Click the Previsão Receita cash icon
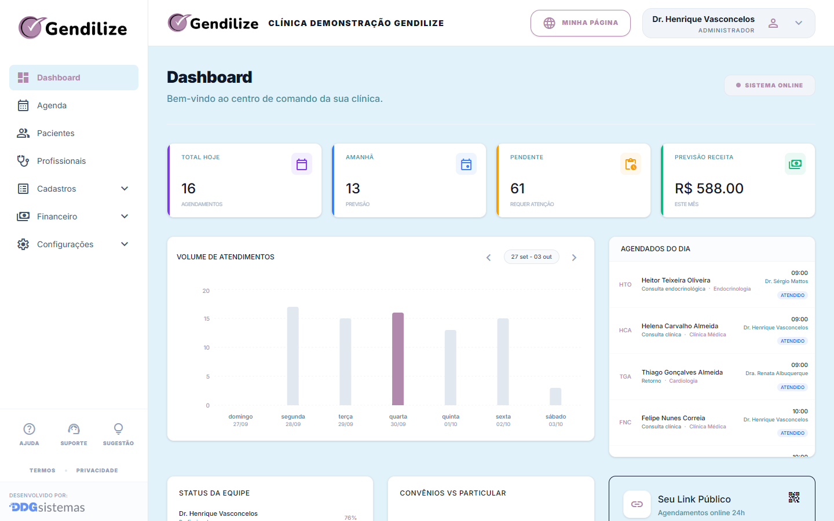834x521 pixels. click(x=795, y=164)
